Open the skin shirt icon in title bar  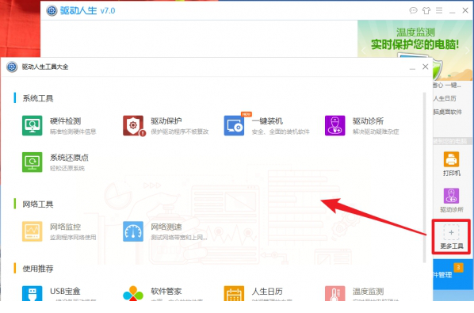coord(426,11)
